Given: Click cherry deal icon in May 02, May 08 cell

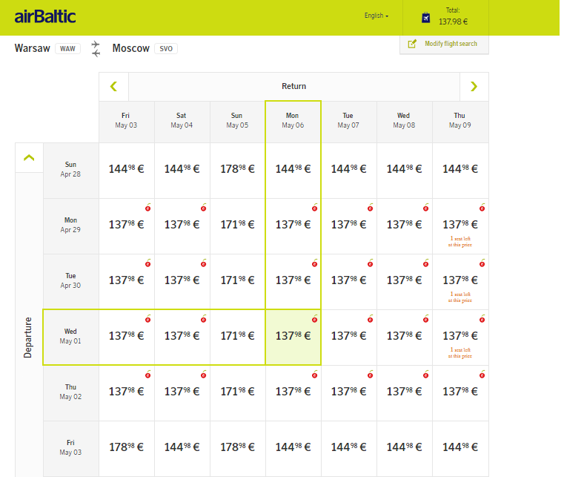Looking at the screenshot, I should [x=426, y=375].
